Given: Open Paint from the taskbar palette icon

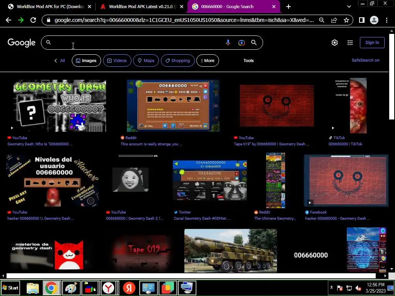Looking at the screenshot, I should pyautogui.click(x=71, y=288).
